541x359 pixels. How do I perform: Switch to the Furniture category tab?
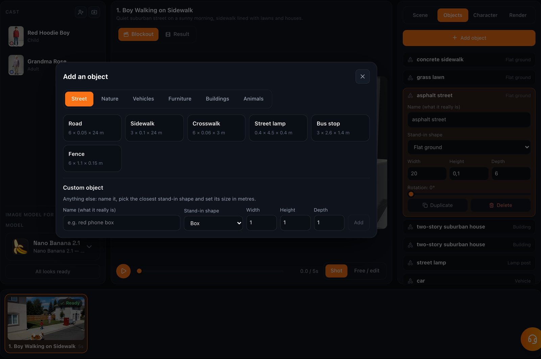pos(180,99)
